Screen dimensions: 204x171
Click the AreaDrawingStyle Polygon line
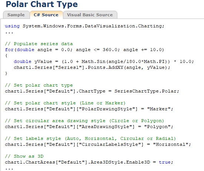(x=89, y=127)
